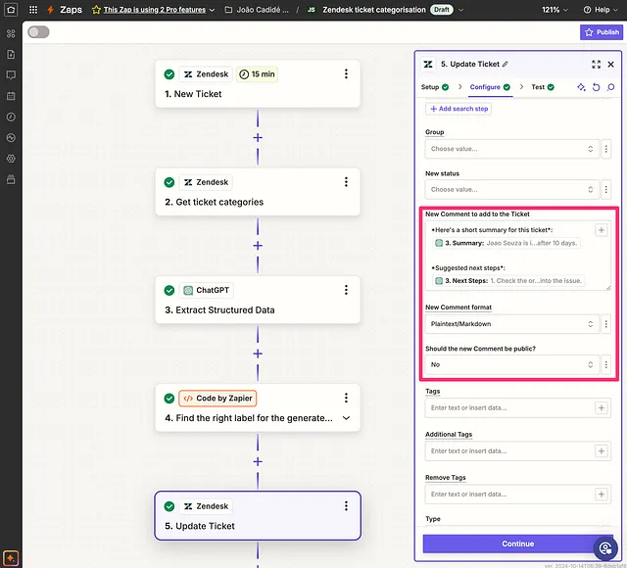
Task: Insert data into Additional Tags field
Action: [x=601, y=451]
